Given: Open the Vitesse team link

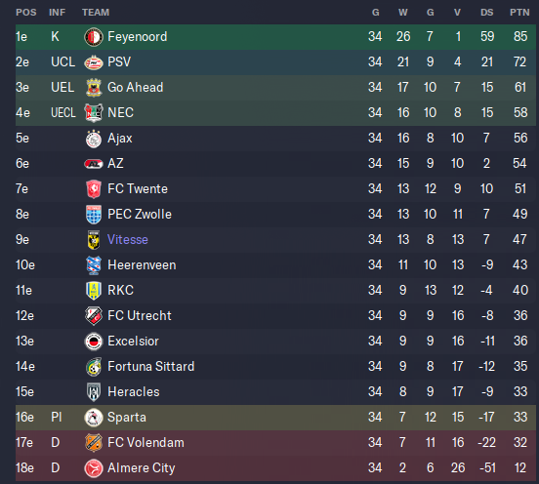Looking at the screenshot, I should 128,239.
